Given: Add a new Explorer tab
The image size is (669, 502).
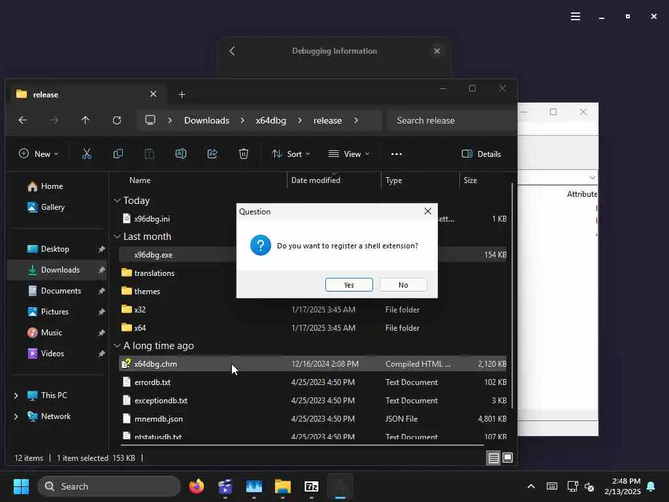Looking at the screenshot, I should 182,94.
